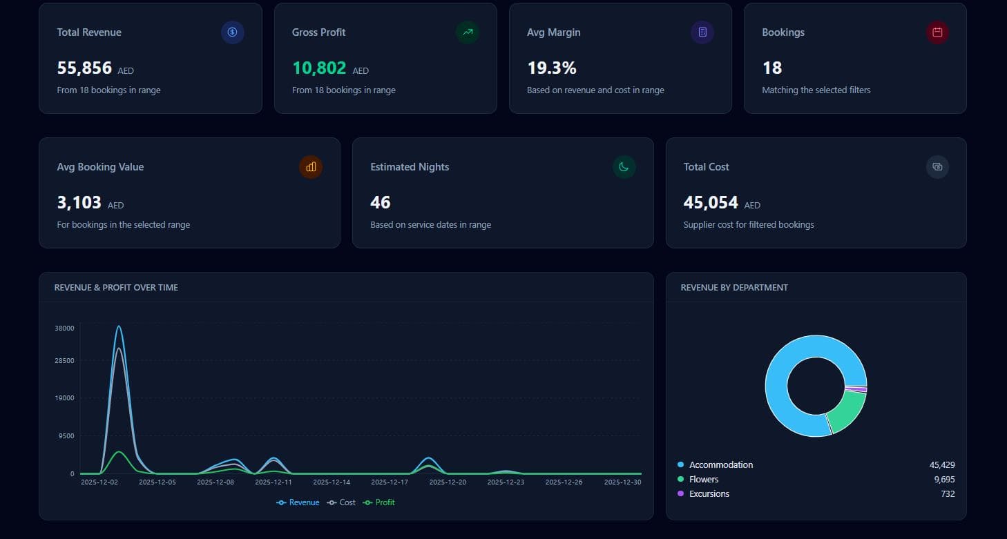Click the Avg Booking Value 3,103 figure

[x=79, y=202]
